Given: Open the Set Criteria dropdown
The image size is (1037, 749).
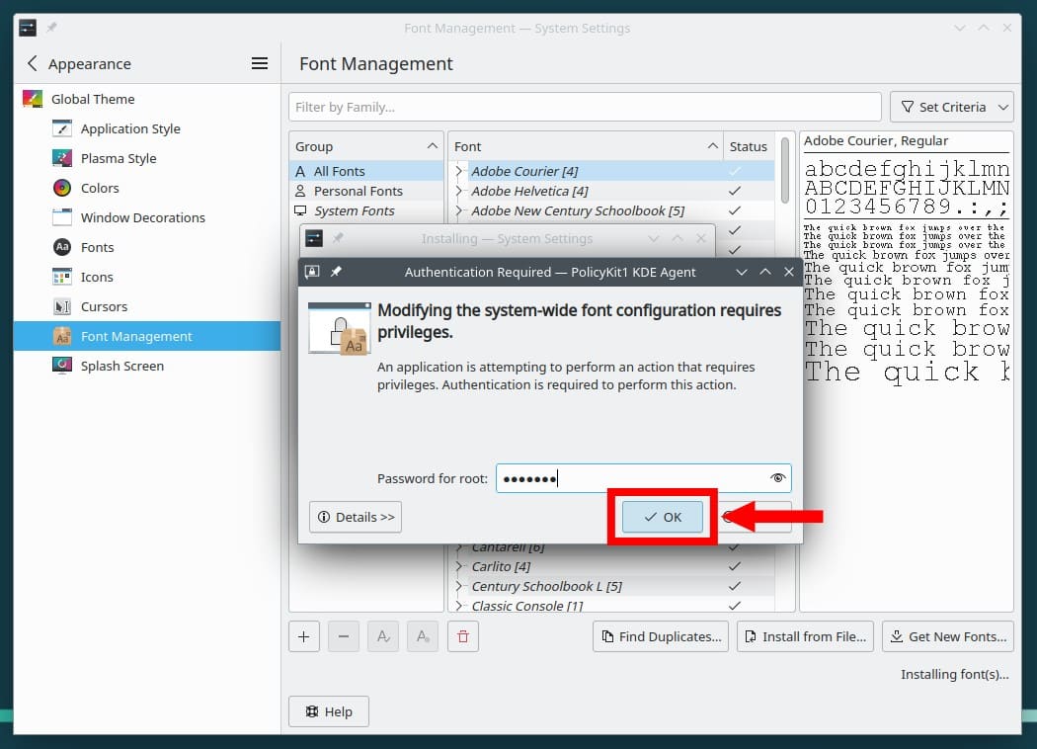Looking at the screenshot, I should (x=951, y=106).
